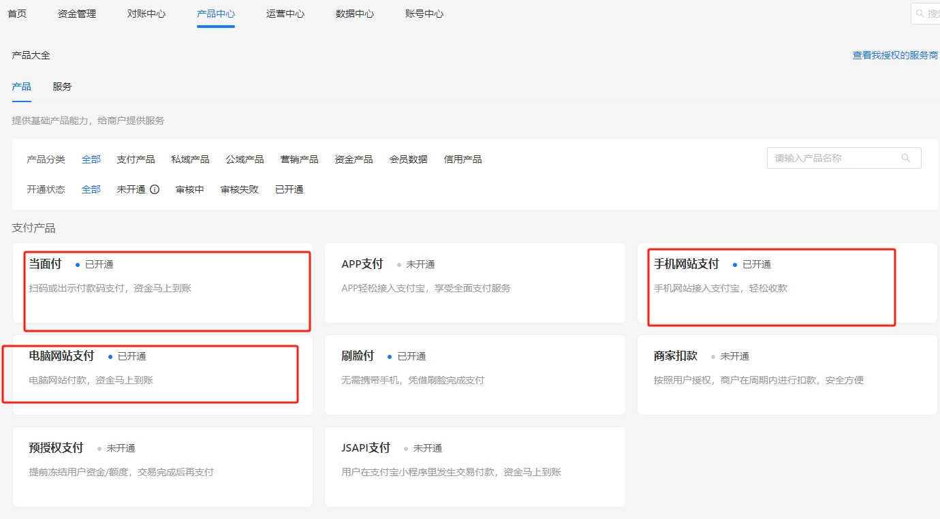The image size is (940, 519).
Task: Open the 手机网站支付 product card
Action: [787, 283]
